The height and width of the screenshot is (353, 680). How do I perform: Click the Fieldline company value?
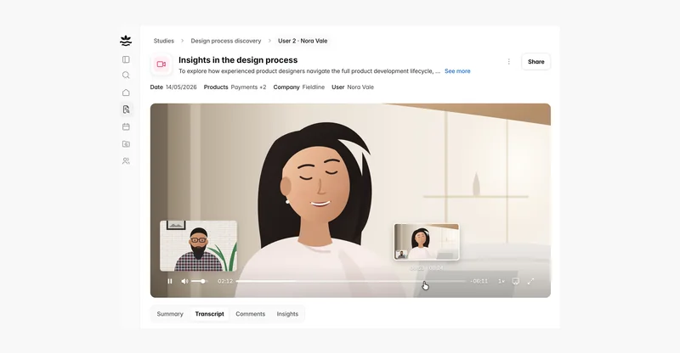(313, 87)
